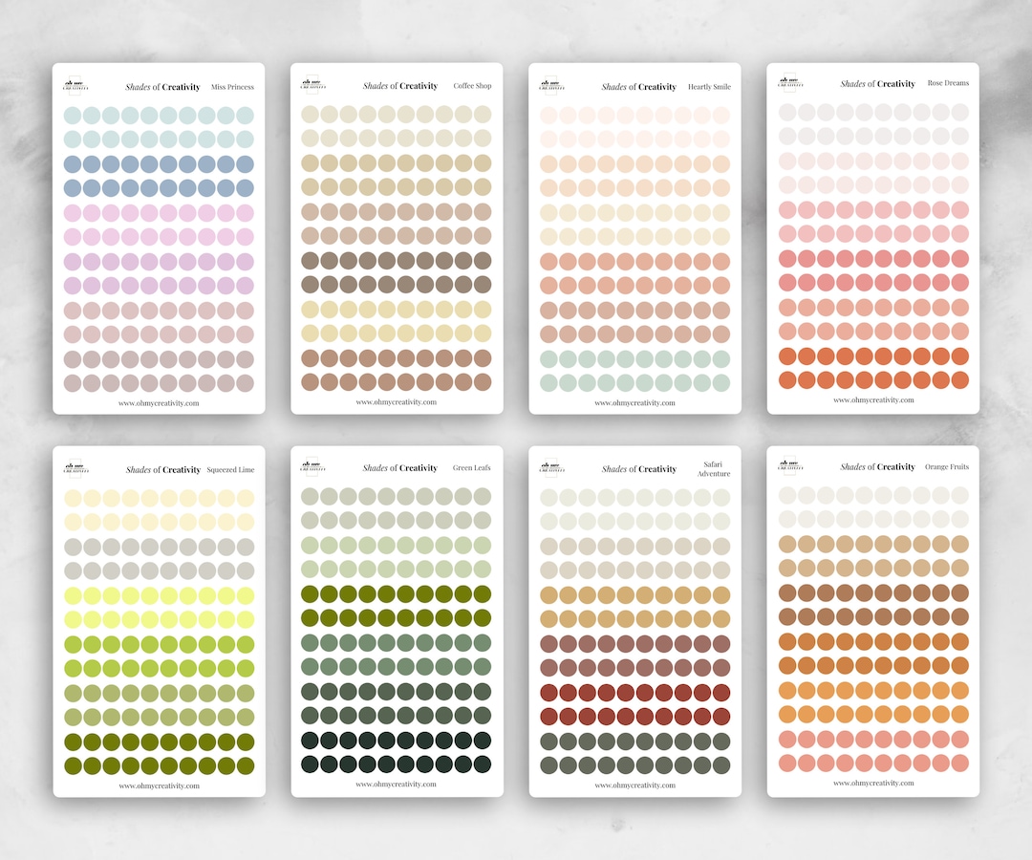The width and height of the screenshot is (1032, 860).
Task: Click the logo on the Rose Dreams sheet
Action: point(790,82)
